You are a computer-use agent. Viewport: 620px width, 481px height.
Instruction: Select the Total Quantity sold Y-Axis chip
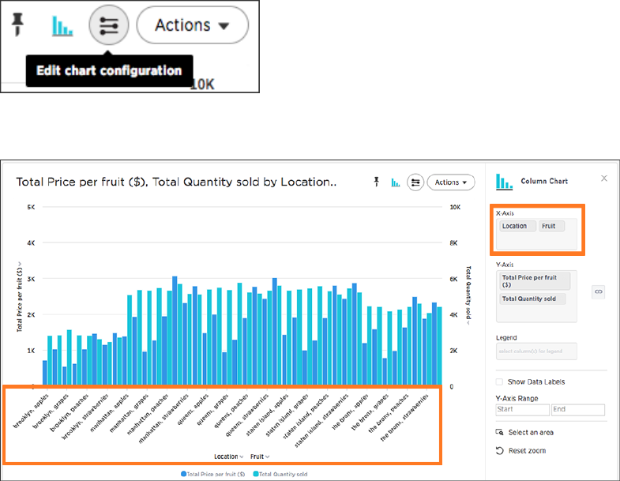tap(532, 299)
